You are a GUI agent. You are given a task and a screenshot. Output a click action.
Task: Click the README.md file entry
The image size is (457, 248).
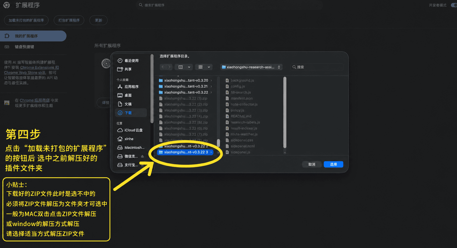(x=241, y=116)
